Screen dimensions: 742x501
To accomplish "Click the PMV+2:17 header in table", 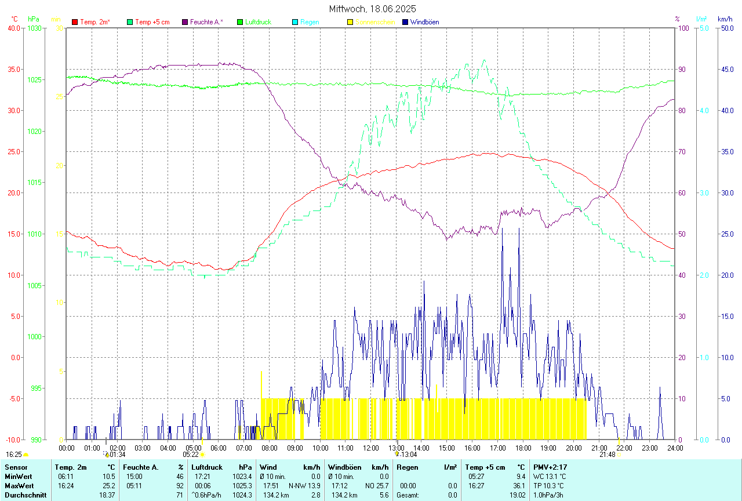I will pos(550,467).
